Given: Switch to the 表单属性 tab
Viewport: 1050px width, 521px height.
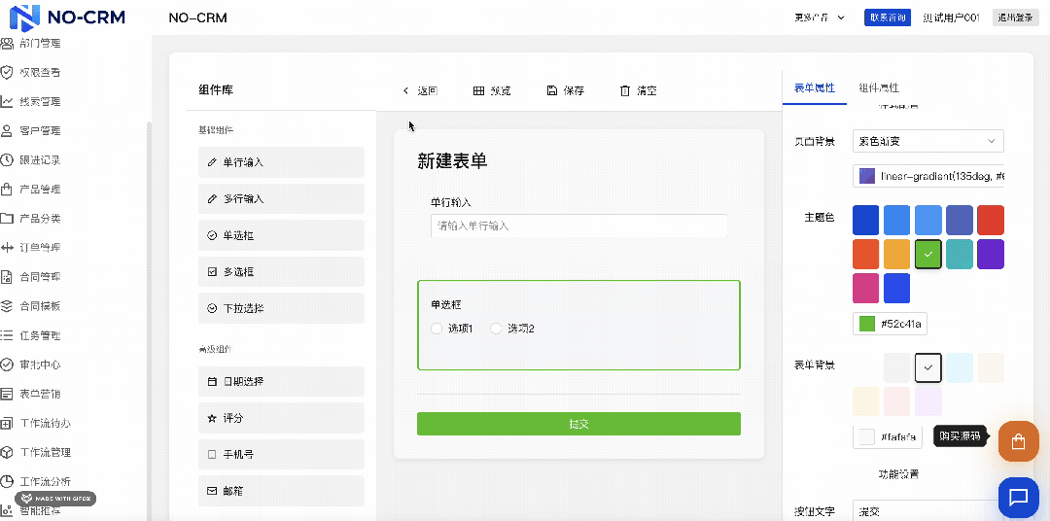Looking at the screenshot, I should point(815,87).
